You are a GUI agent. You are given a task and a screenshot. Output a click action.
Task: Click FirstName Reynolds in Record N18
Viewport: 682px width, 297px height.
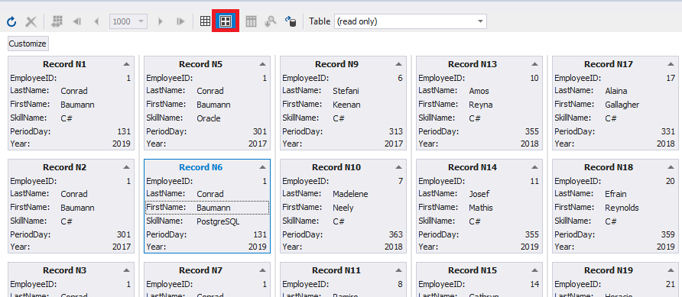tap(622, 208)
